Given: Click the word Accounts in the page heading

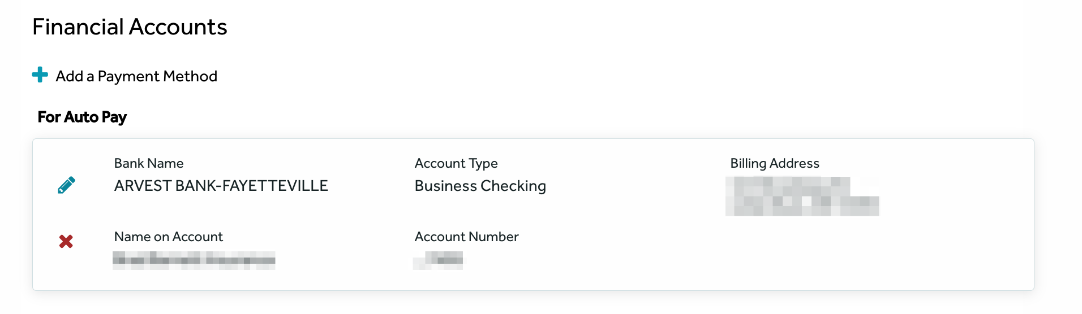Looking at the screenshot, I should click(178, 27).
